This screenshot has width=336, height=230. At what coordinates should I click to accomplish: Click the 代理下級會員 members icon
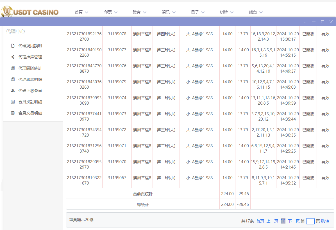pyautogui.click(x=13, y=90)
